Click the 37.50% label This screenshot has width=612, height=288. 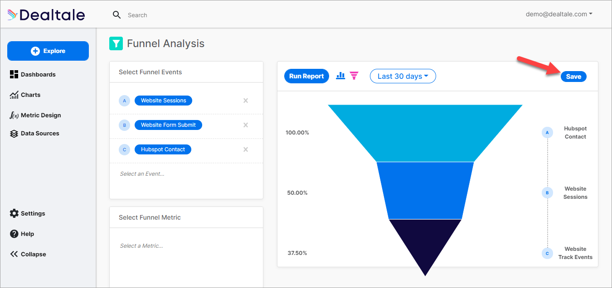pos(297,253)
